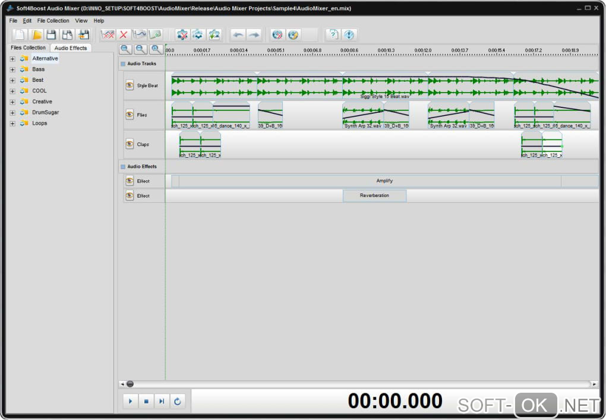Toggle the eye for Style Beat track
Image resolution: width=606 pixels, height=420 pixels.
coord(130,85)
